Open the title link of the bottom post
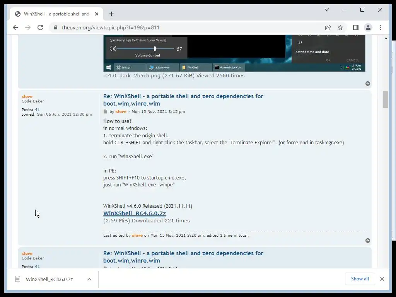The height and width of the screenshot is (297, 396). pyautogui.click(x=183, y=257)
